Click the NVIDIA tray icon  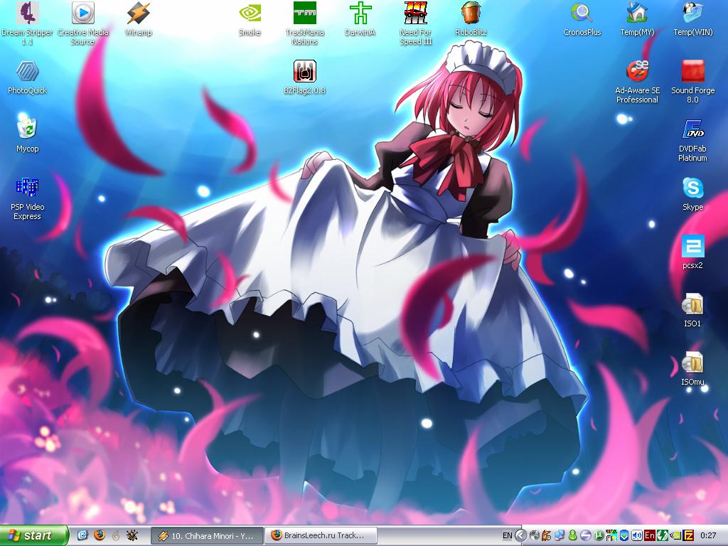click(676, 535)
